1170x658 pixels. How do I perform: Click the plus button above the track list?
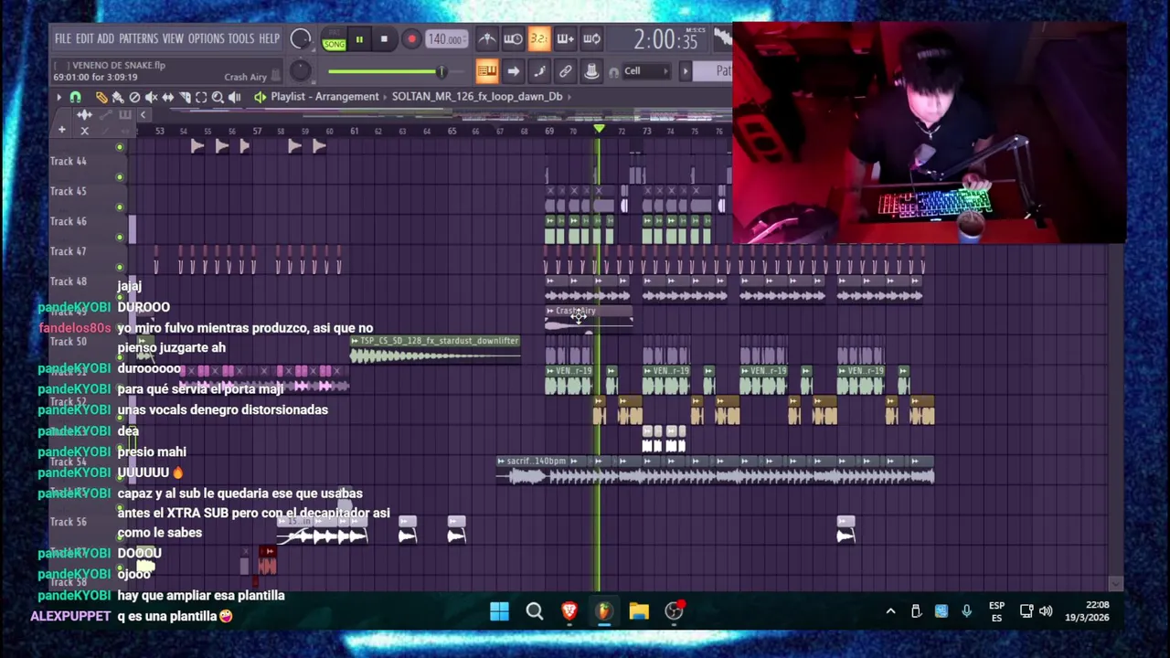(62, 131)
